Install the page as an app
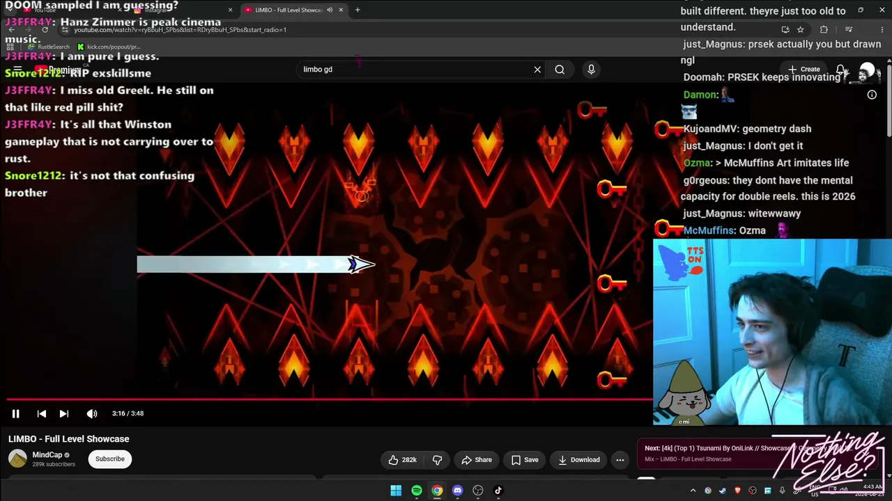Image resolution: width=892 pixels, height=501 pixels. pos(785,30)
